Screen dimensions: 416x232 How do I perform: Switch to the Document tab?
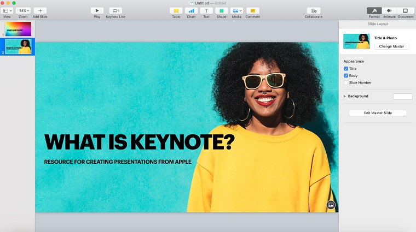click(406, 10)
